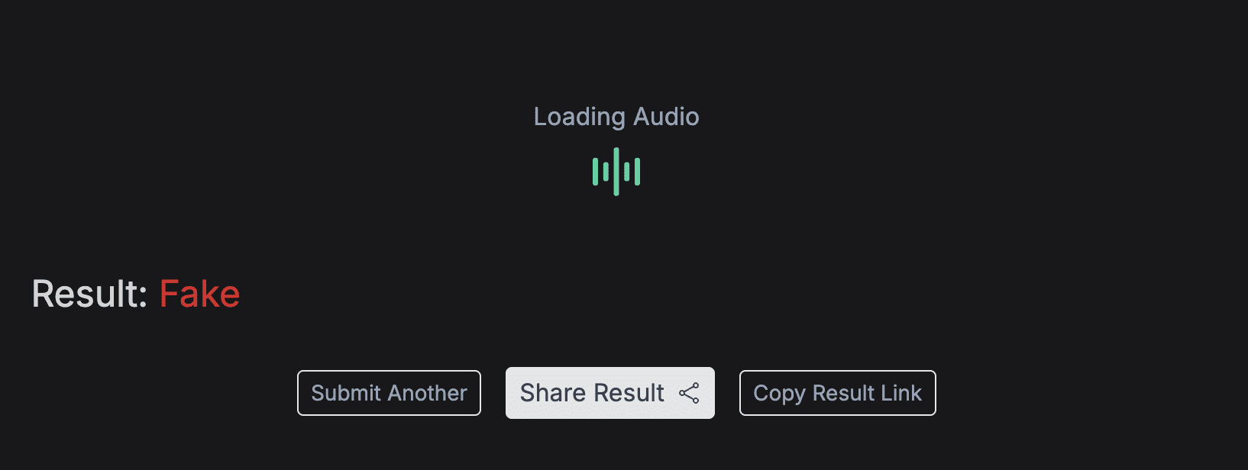Screen dimensions: 1248x470
Task: Open the Share Result button
Action: point(610,393)
